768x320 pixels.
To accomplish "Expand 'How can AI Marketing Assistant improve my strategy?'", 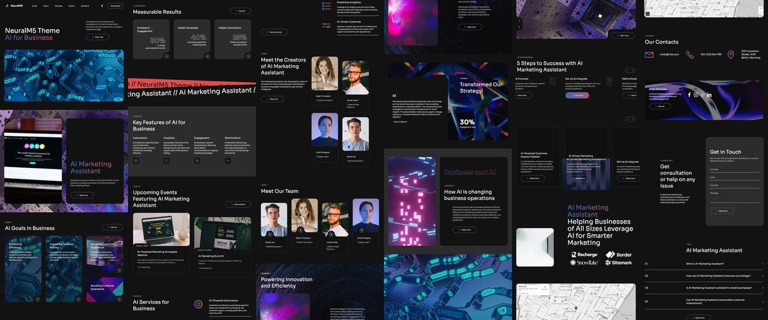I will pos(704,276).
